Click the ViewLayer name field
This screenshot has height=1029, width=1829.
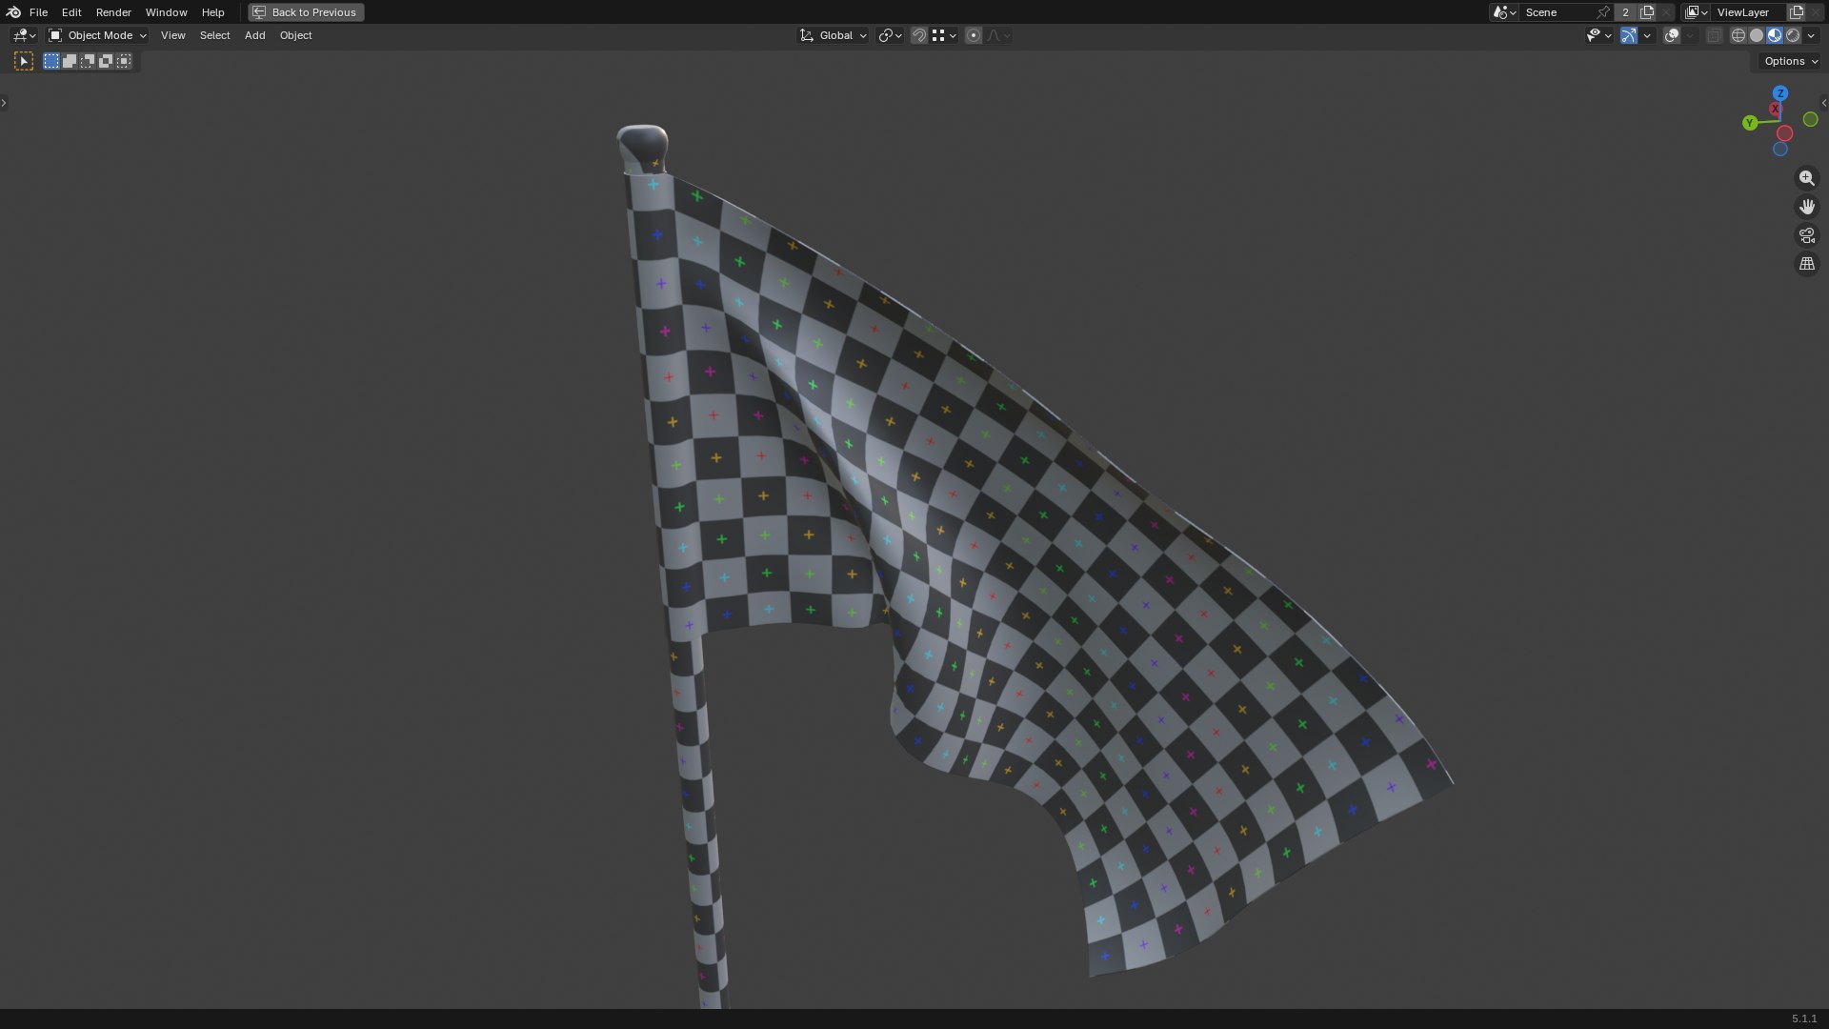click(x=1749, y=12)
